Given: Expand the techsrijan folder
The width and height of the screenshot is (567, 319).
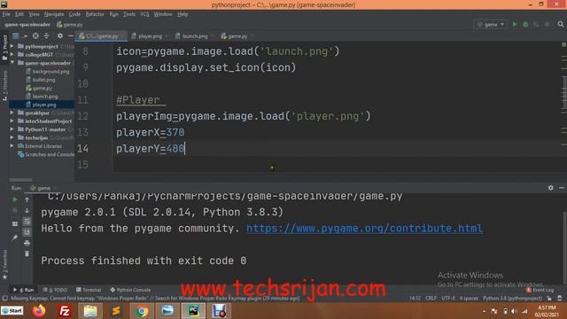Looking at the screenshot, I should coord(12,138).
